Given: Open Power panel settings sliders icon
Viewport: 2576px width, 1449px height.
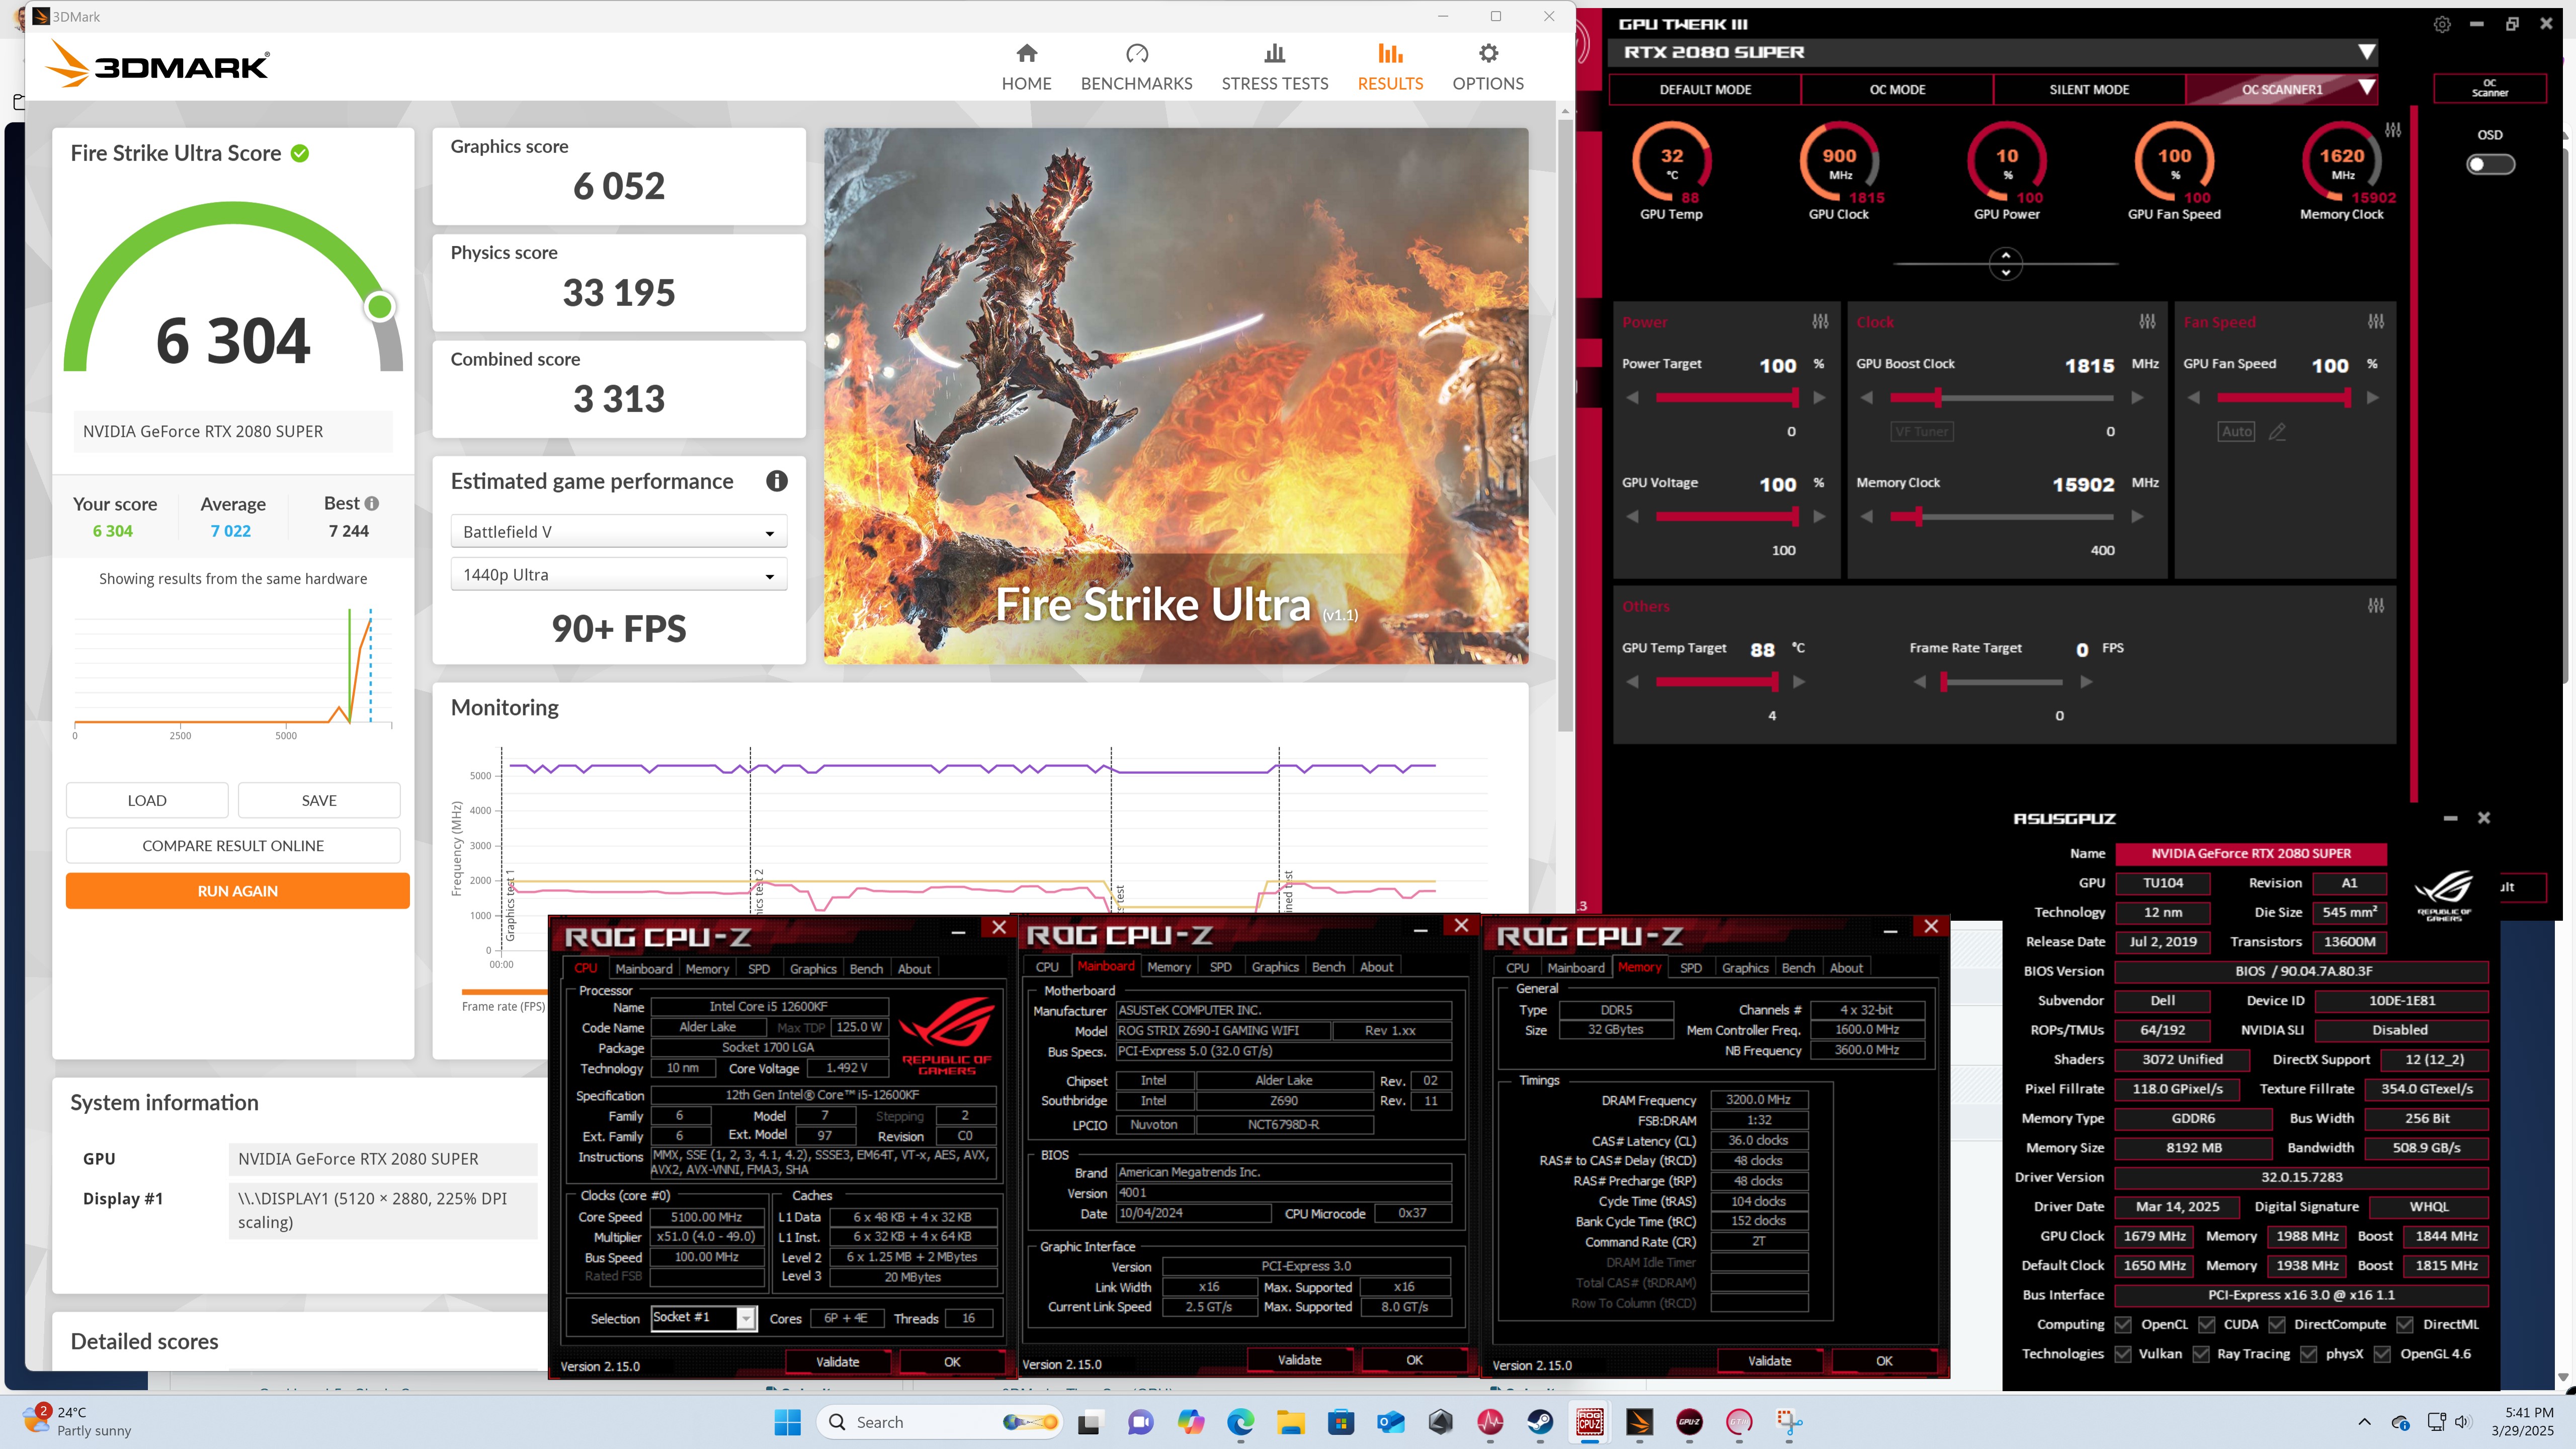Looking at the screenshot, I should (1820, 322).
